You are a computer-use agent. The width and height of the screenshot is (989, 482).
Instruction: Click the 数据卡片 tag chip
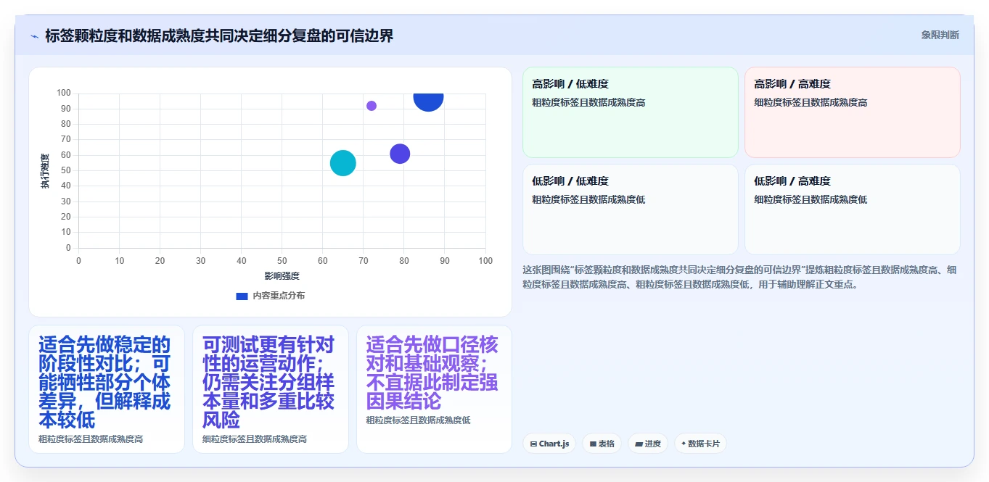(700, 444)
